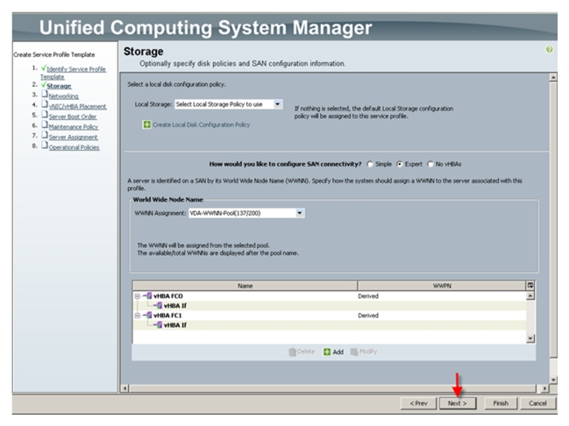Open the Maintenance Policy step

tap(74, 126)
